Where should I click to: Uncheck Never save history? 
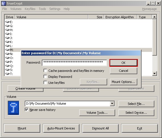pos(26,109)
